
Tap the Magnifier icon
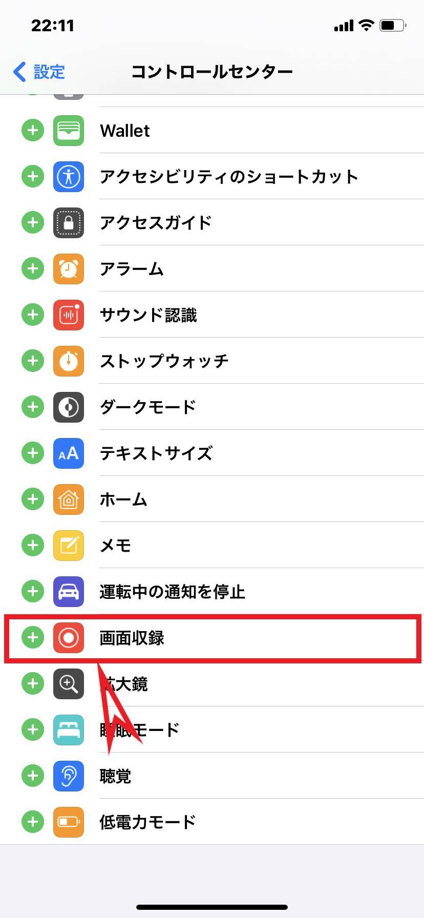[x=69, y=684]
